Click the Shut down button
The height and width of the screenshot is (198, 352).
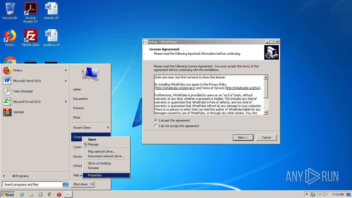[x=81, y=184]
